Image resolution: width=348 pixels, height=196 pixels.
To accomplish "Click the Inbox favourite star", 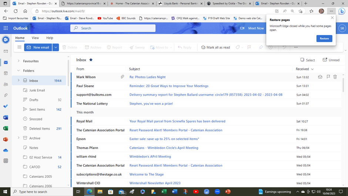I will pyautogui.click(x=91, y=60).
